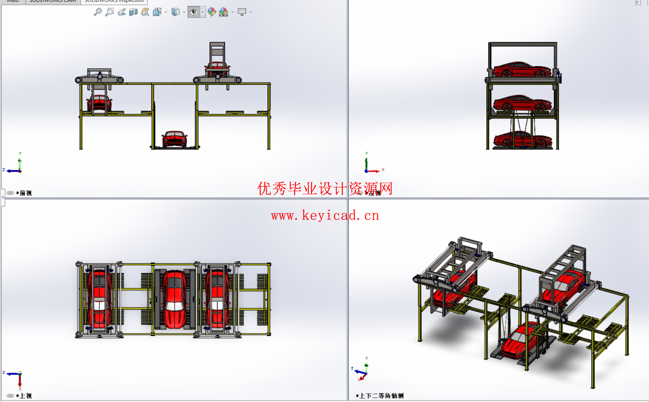The width and height of the screenshot is (649, 402).
Task: Click the View Settings monitor icon
Action: [242, 12]
